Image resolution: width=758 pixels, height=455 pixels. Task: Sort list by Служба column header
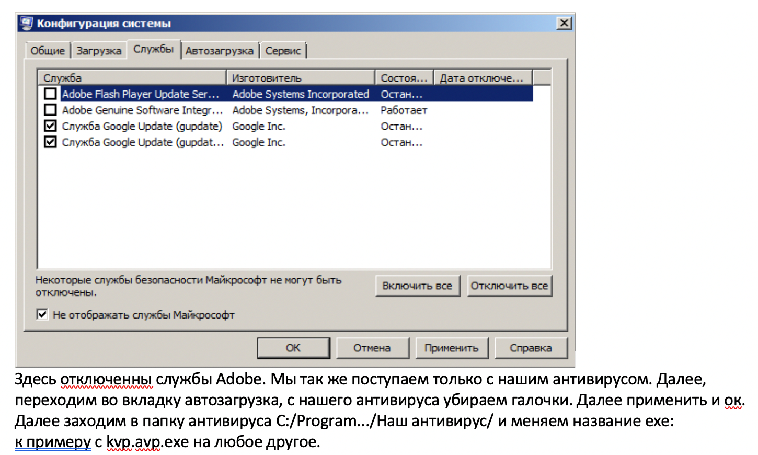(132, 78)
